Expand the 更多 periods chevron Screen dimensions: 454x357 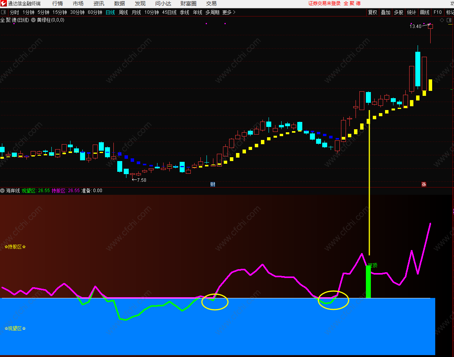[234, 12]
